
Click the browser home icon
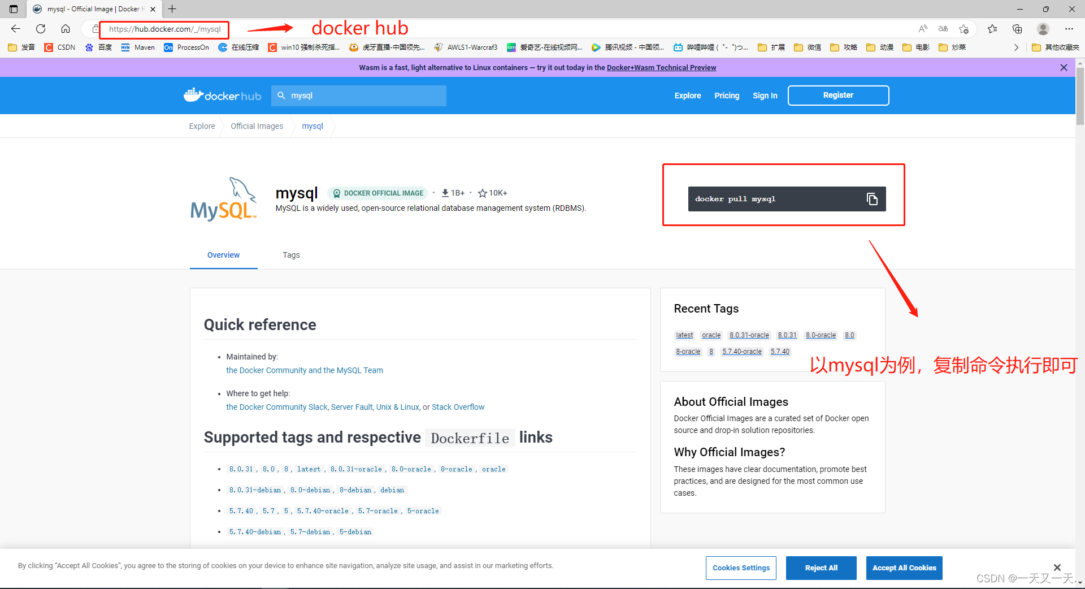click(66, 28)
